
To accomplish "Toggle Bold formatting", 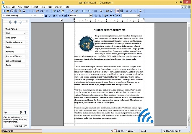I will pos(46,16).
